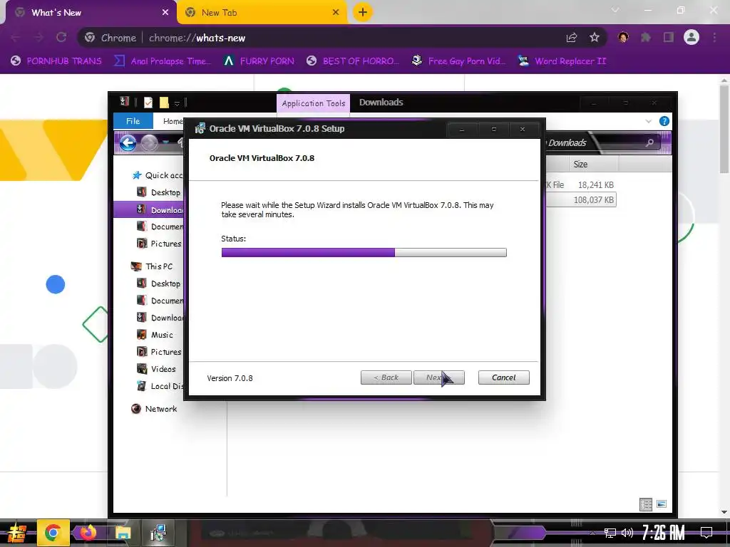Select Documents under Quick access
The width and height of the screenshot is (730, 547).
click(x=160, y=226)
